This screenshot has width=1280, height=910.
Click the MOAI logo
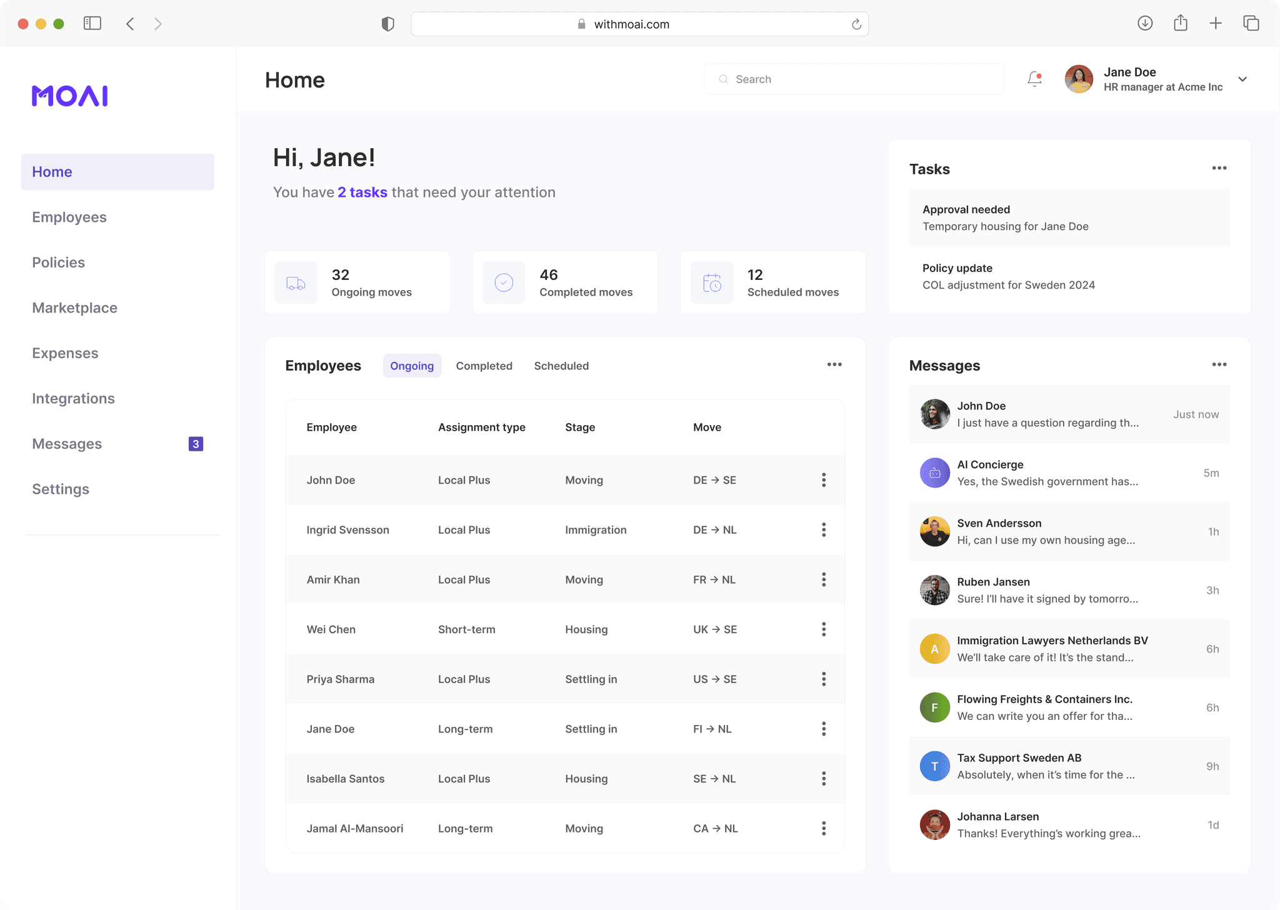[x=70, y=96]
